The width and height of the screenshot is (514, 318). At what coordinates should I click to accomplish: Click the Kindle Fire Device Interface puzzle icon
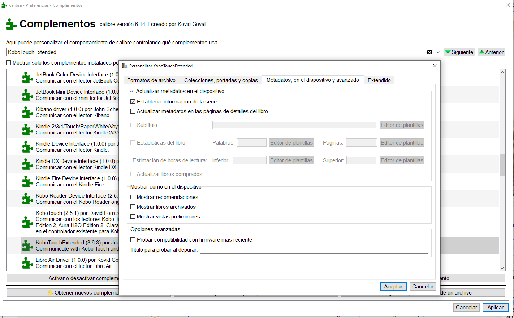pyautogui.click(x=27, y=181)
